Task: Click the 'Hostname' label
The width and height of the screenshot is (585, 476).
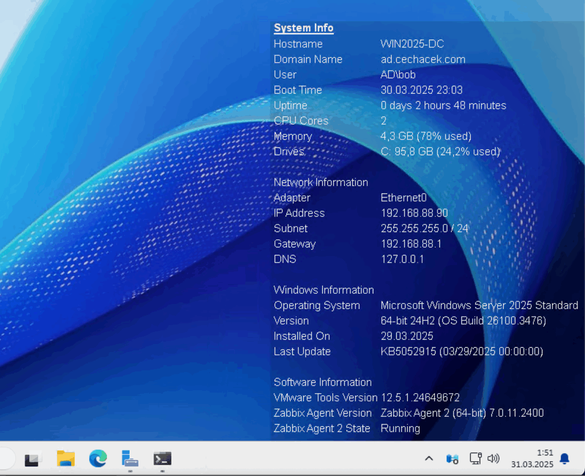Action: pos(298,44)
